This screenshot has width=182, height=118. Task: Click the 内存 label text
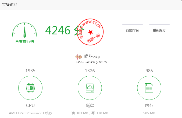149,105
